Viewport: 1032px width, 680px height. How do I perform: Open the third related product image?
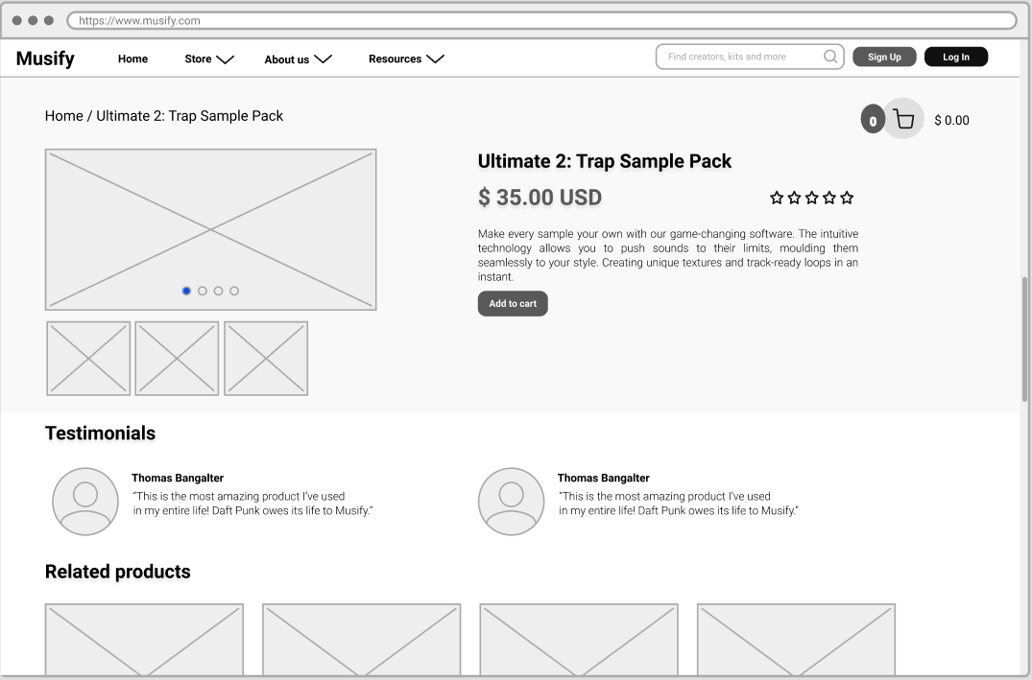pyautogui.click(x=579, y=639)
